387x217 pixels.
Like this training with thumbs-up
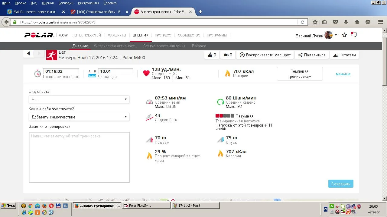point(212,55)
